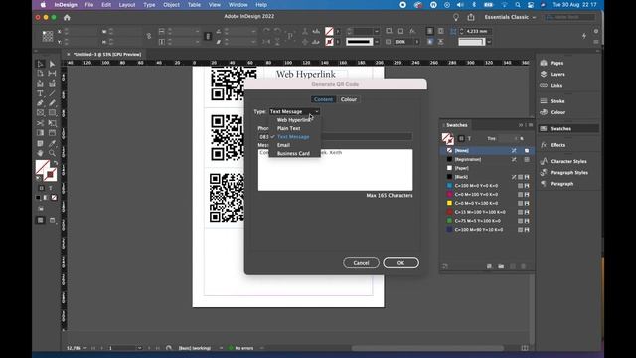This screenshot has width=636, height=358.
Task: Click OK in QR code dialog
Action: (x=400, y=263)
